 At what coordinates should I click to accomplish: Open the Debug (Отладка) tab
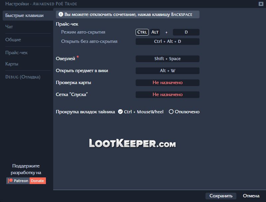(x=23, y=77)
